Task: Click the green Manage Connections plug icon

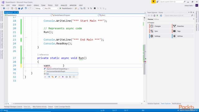Action: [x=157, y=16]
